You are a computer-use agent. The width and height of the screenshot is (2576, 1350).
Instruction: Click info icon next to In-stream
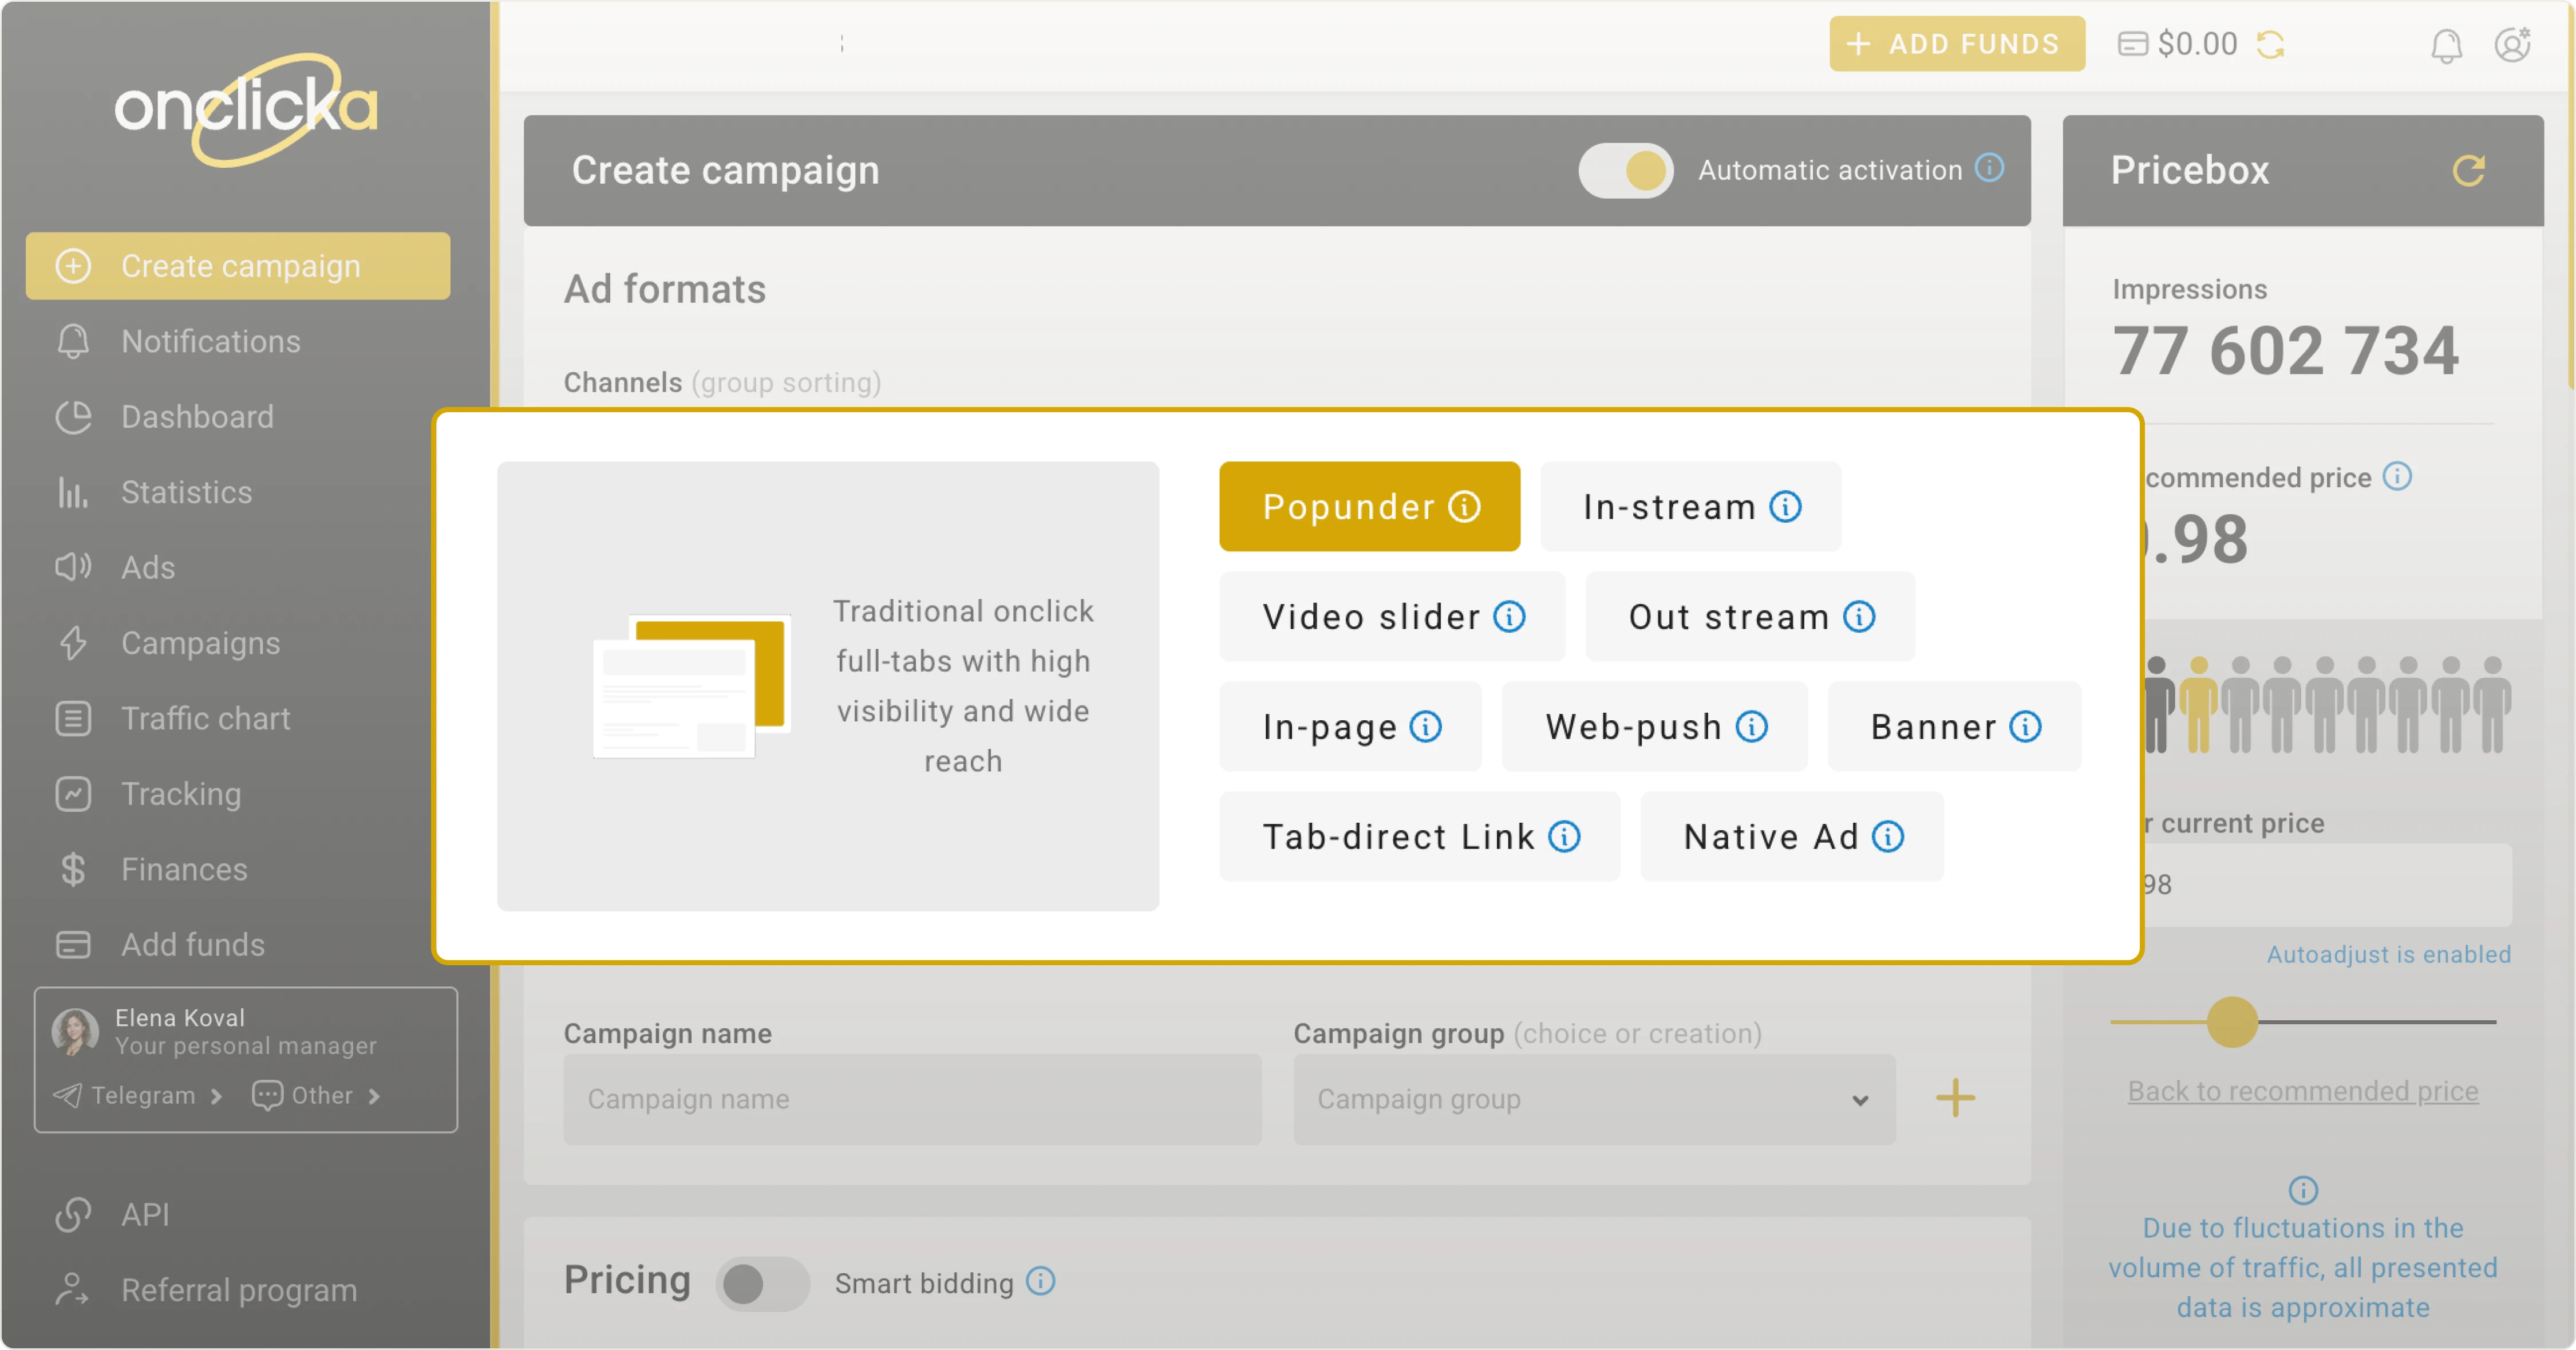point(1785,507)
